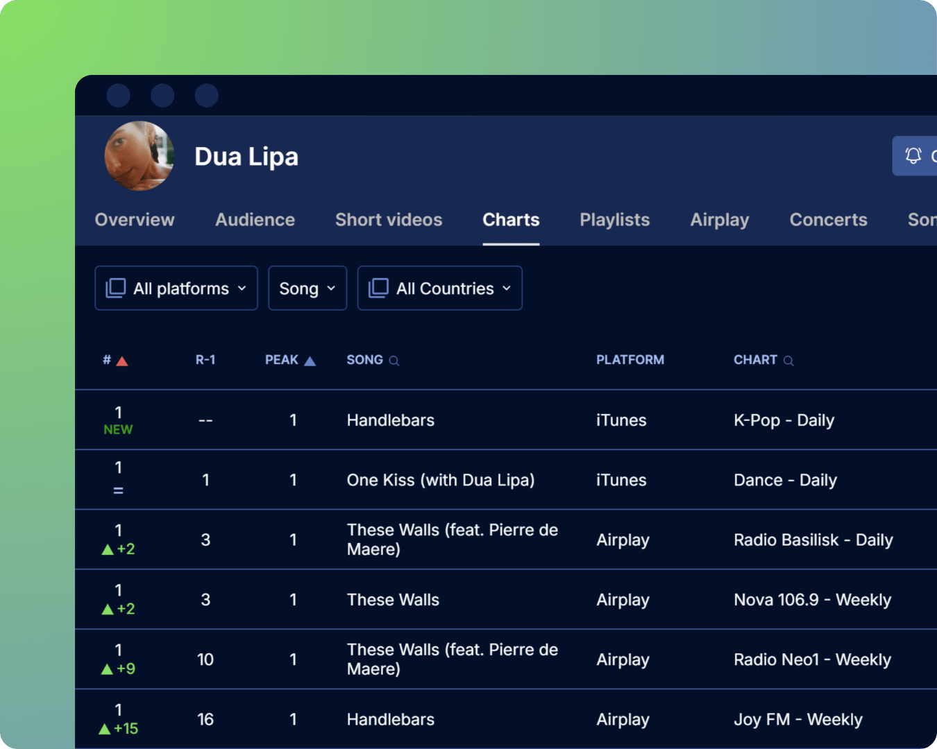Open the All Countries dropdown
This screenshot has width=937, height=749.
pos(439,288)
